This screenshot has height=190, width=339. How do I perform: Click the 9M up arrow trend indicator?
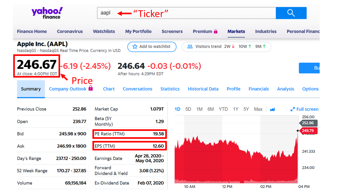point(264,46)
